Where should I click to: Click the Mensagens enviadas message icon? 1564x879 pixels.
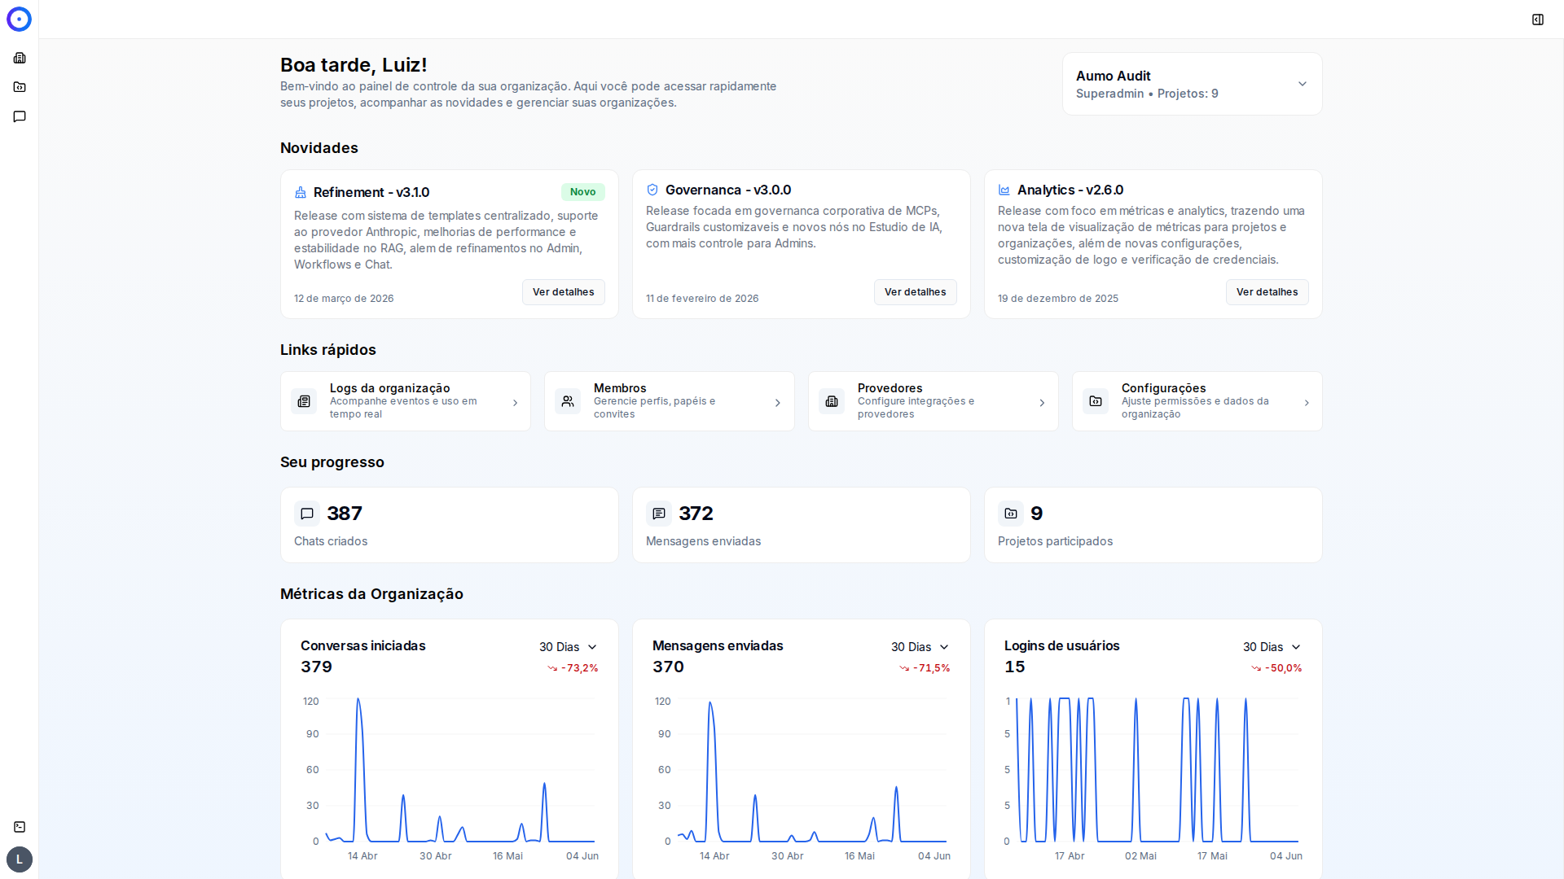pos(659,514)
